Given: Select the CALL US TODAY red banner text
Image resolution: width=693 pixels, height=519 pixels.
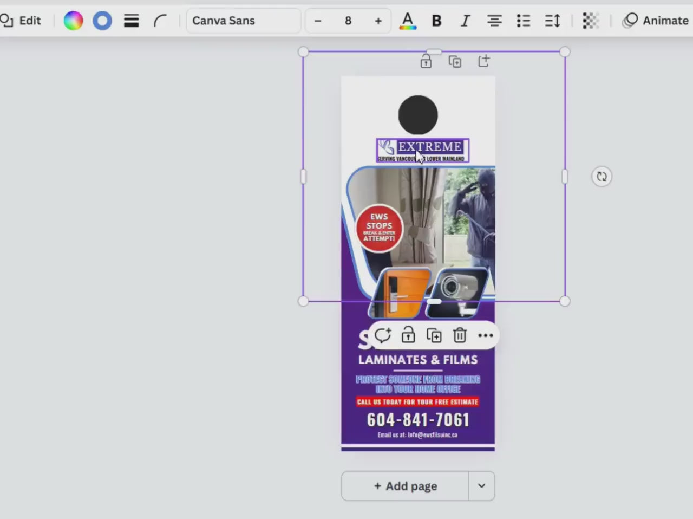Looking at the screenshot, I should 417,402.
